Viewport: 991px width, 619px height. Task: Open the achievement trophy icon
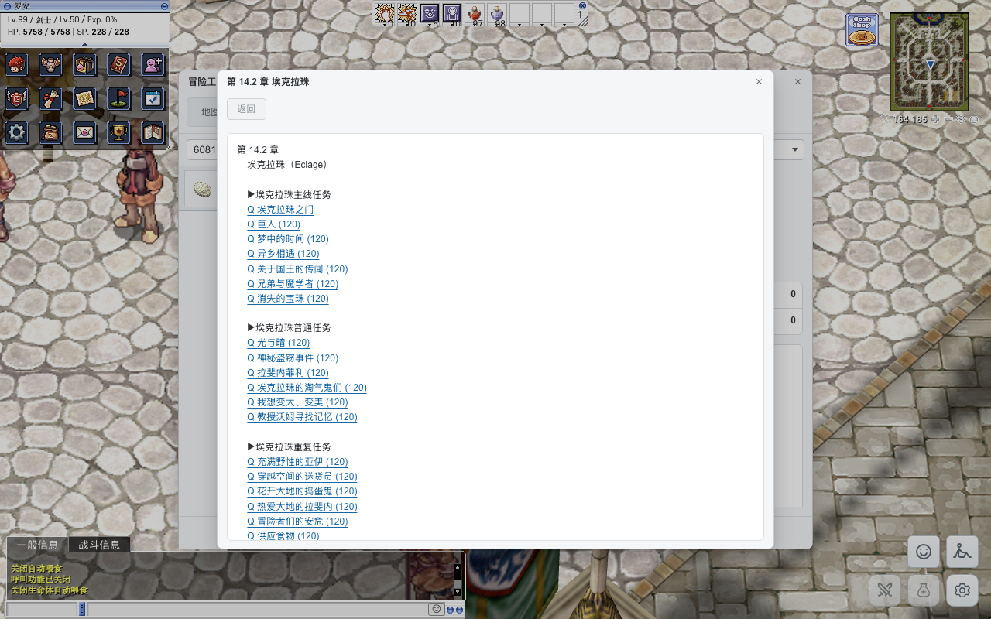click(x=118, y=132)
